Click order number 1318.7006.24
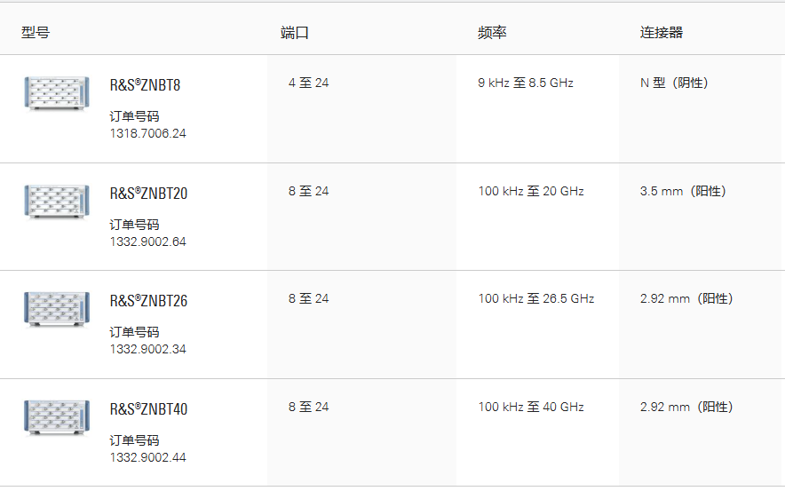 (148, 134)
